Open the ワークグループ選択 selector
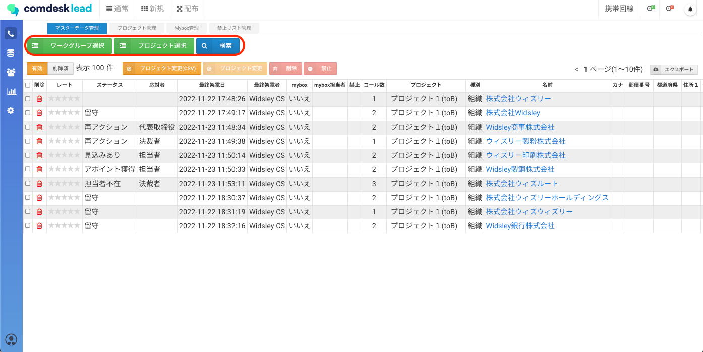703x352 pixels. point(69,46)
